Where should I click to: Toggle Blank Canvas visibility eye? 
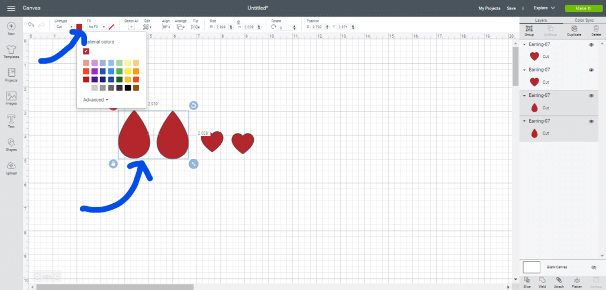tap(594, 267)
